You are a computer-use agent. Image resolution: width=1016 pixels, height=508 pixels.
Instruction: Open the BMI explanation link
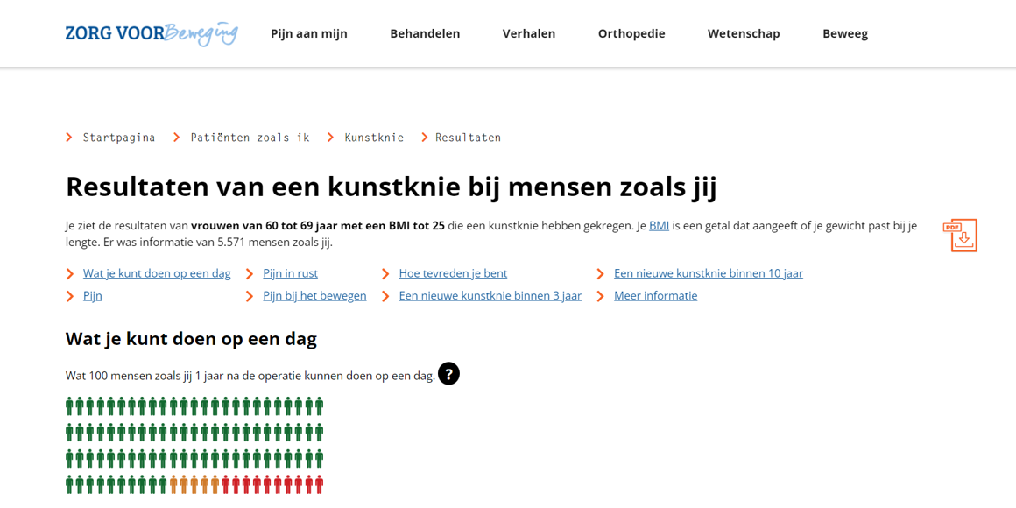pyautogui.click(x=659, y=226)
